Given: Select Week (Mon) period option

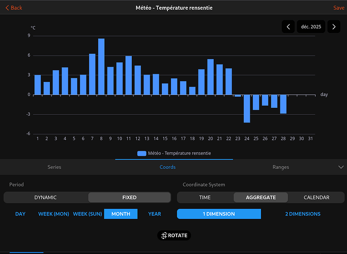Looking at the screenshot, I should [x=53, y=214].
